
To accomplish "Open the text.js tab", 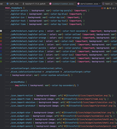I will (108, 4).
